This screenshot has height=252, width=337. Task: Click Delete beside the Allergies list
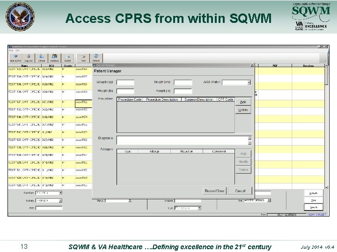(243, 169)
